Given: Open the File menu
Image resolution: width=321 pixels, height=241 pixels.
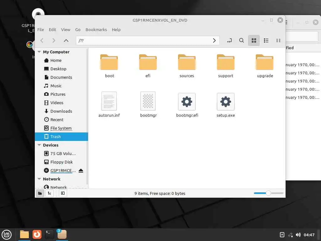Looking at the screenshot, I should (x=40, y=29).
